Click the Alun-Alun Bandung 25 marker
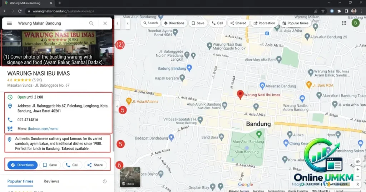366x192 pixels. click(307, 36)
